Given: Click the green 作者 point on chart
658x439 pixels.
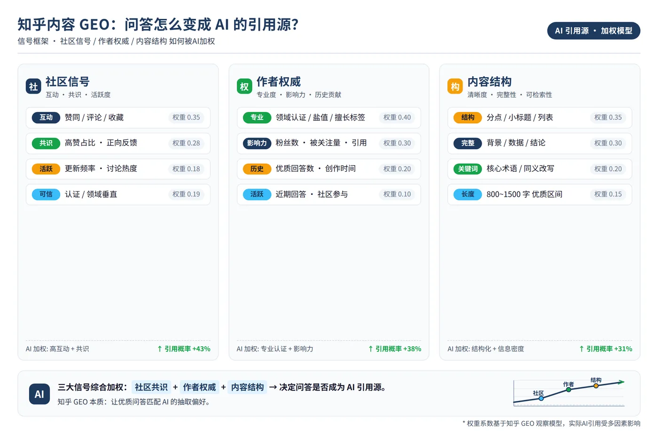Looking at the screenshot, I should [569, 390].
